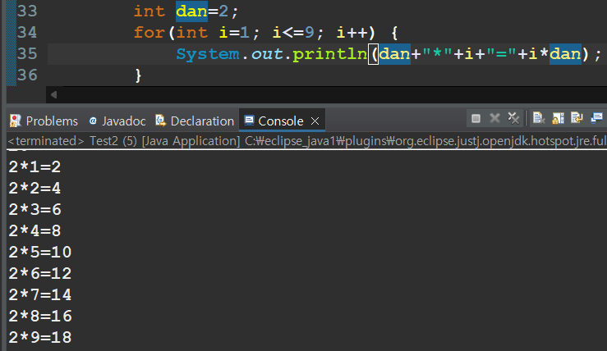Click console output line 2*4=8
Image resolution: width=607 pixels, height=351 pixels.
[34, 230]
